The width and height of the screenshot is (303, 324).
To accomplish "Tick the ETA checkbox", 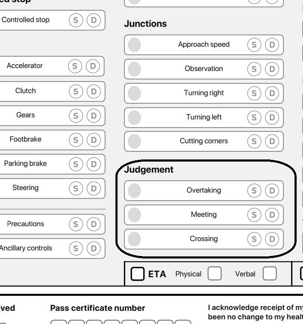I will tap(137, 273).
